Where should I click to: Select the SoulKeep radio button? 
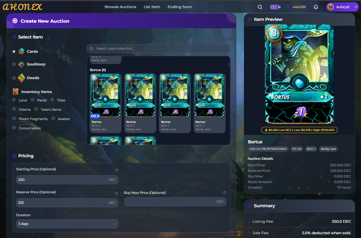click(x=14, y=64)
